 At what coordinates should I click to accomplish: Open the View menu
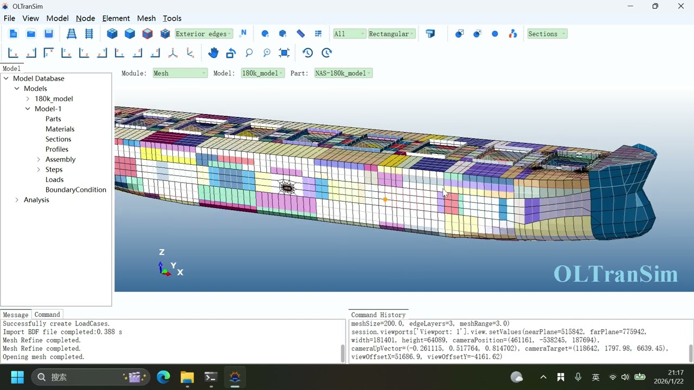tap(30, 18)
